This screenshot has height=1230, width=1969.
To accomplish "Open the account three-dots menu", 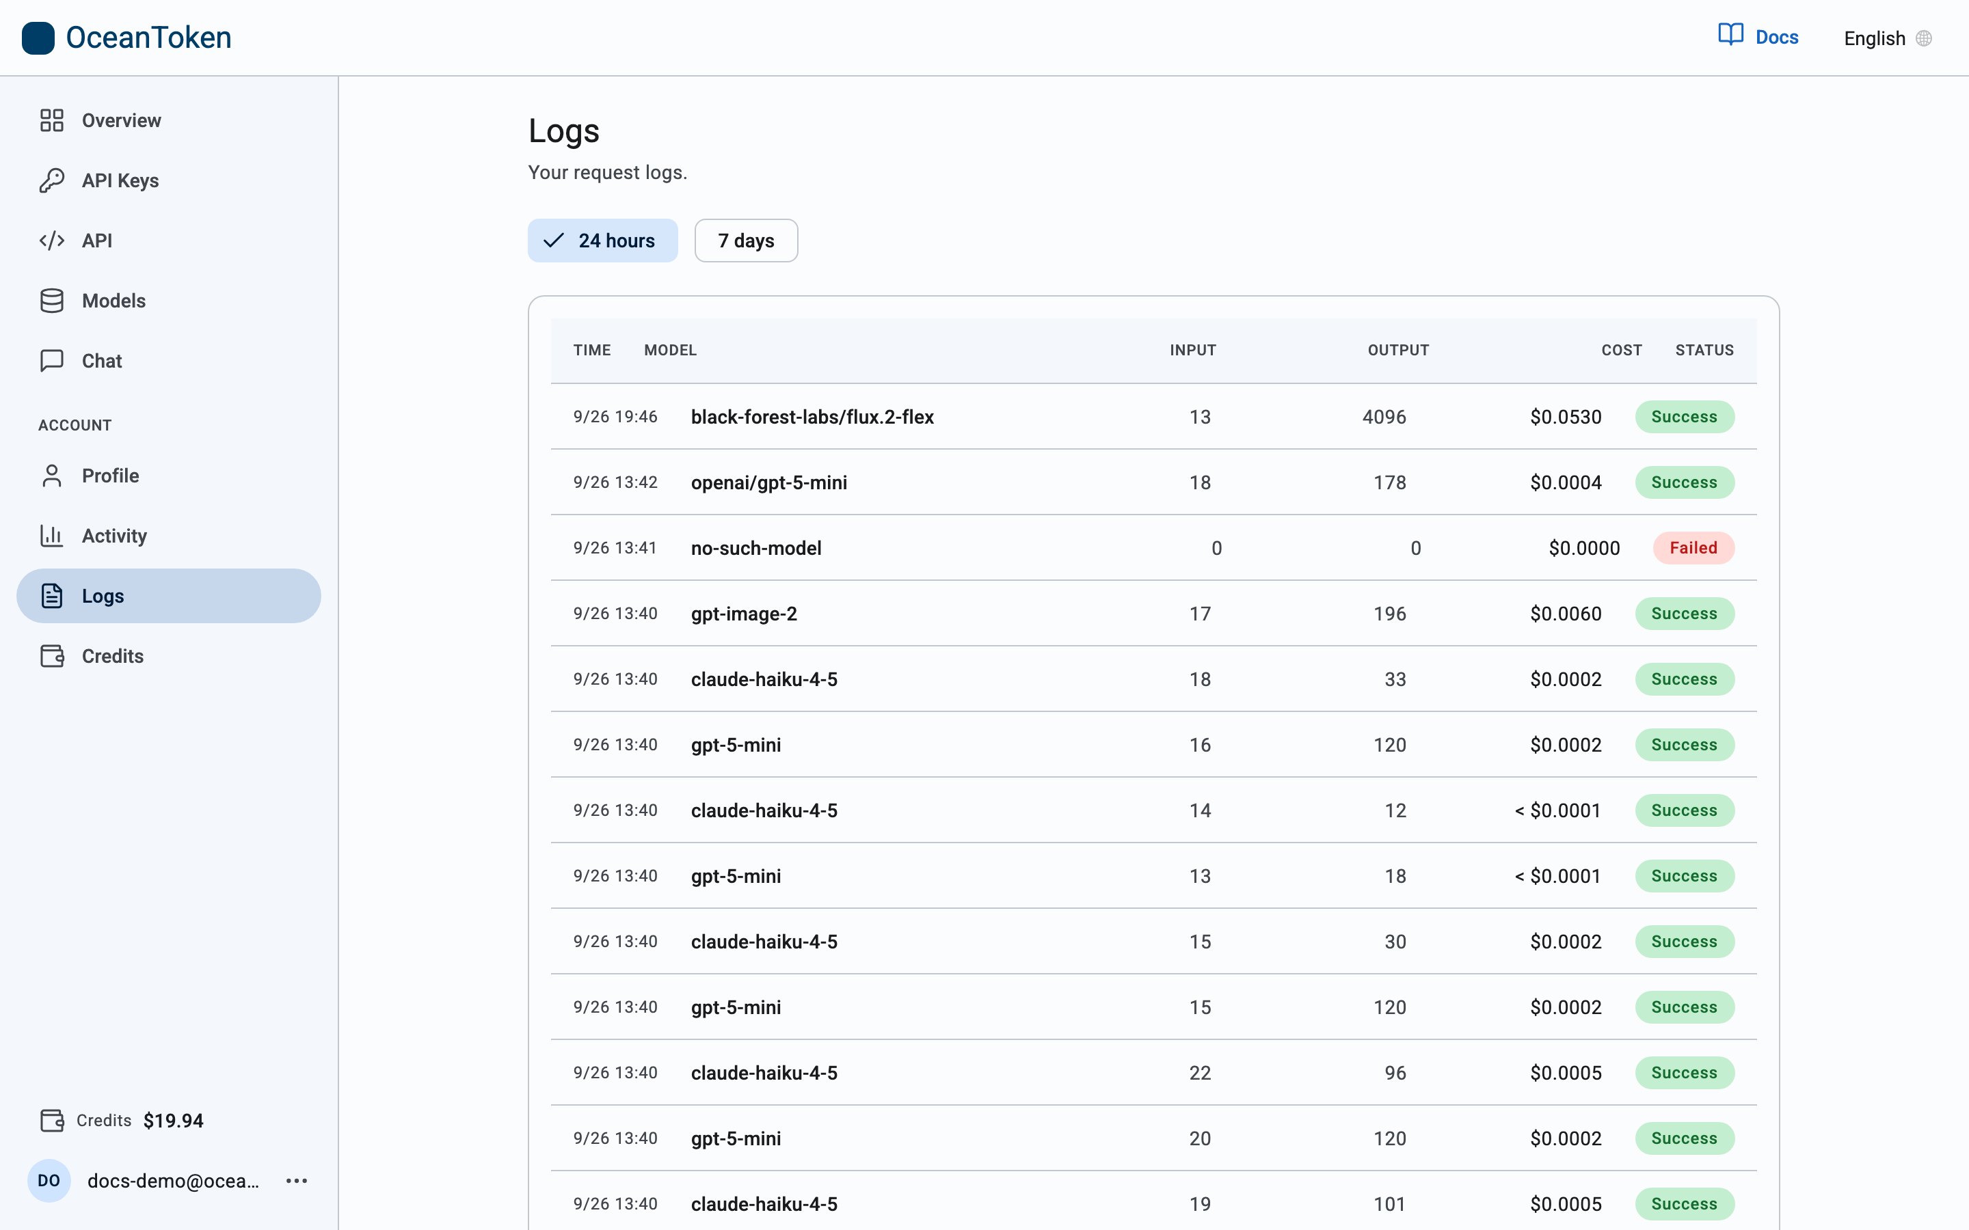I will click(297, 1180).
